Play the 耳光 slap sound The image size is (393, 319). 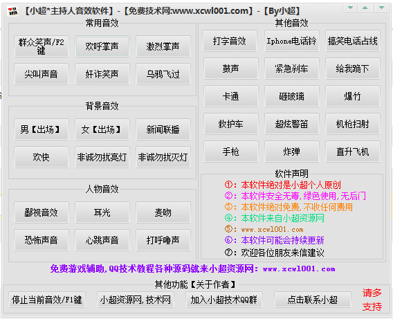tap(102, 212)
